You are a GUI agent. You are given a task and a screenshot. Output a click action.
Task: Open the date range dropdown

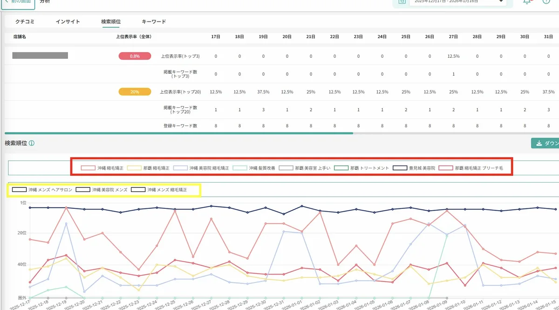[x=458, y=2]
